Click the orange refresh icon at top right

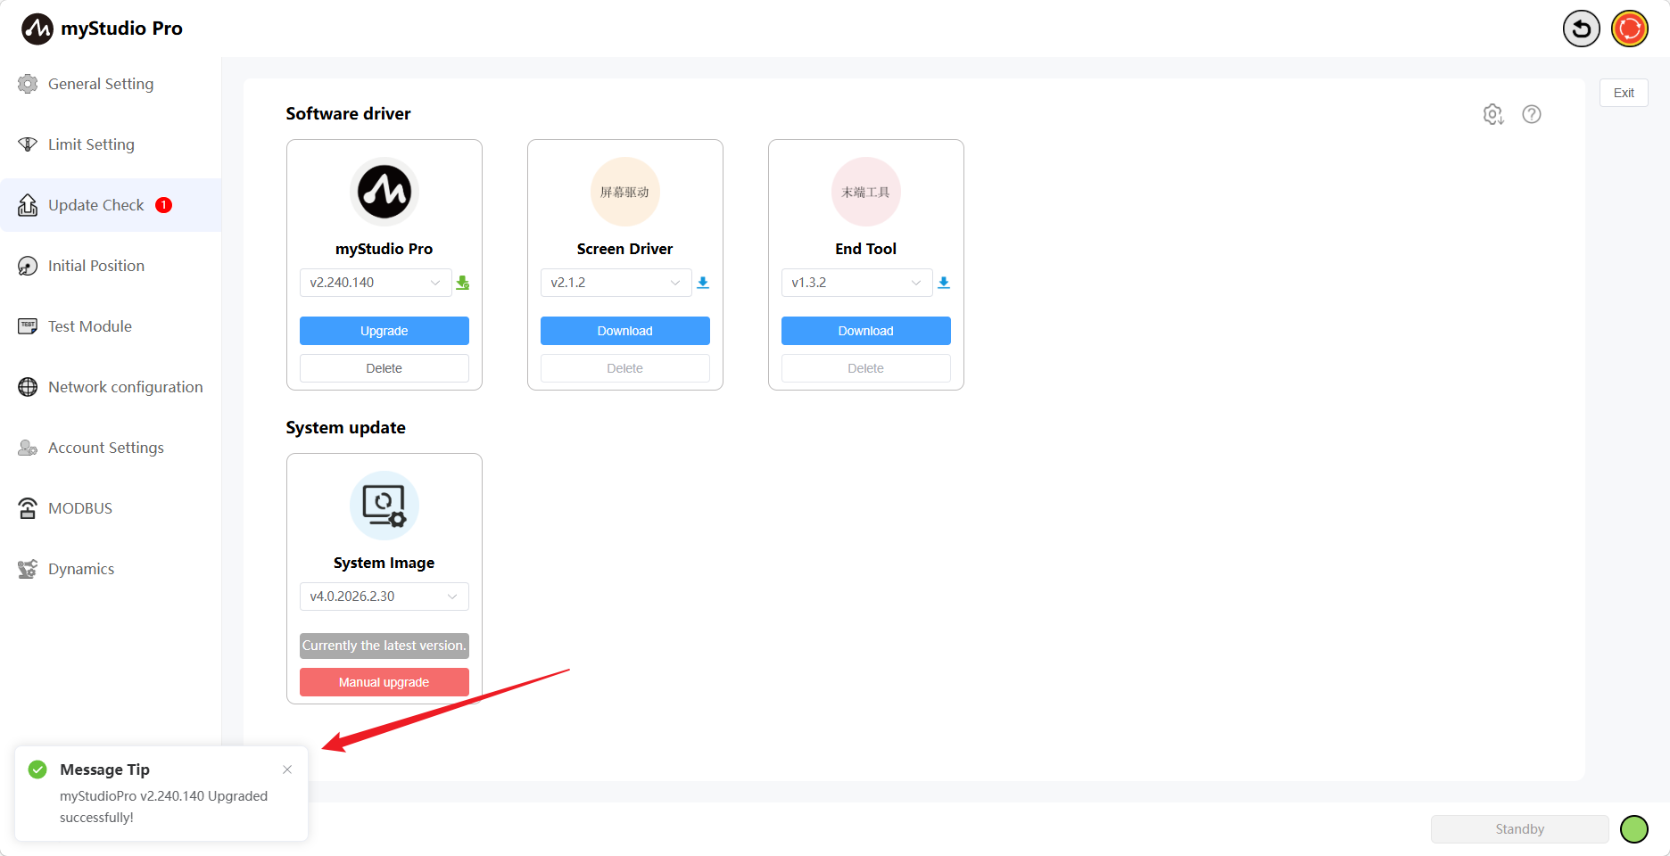pyautogui.click(x=1630, y=29)
